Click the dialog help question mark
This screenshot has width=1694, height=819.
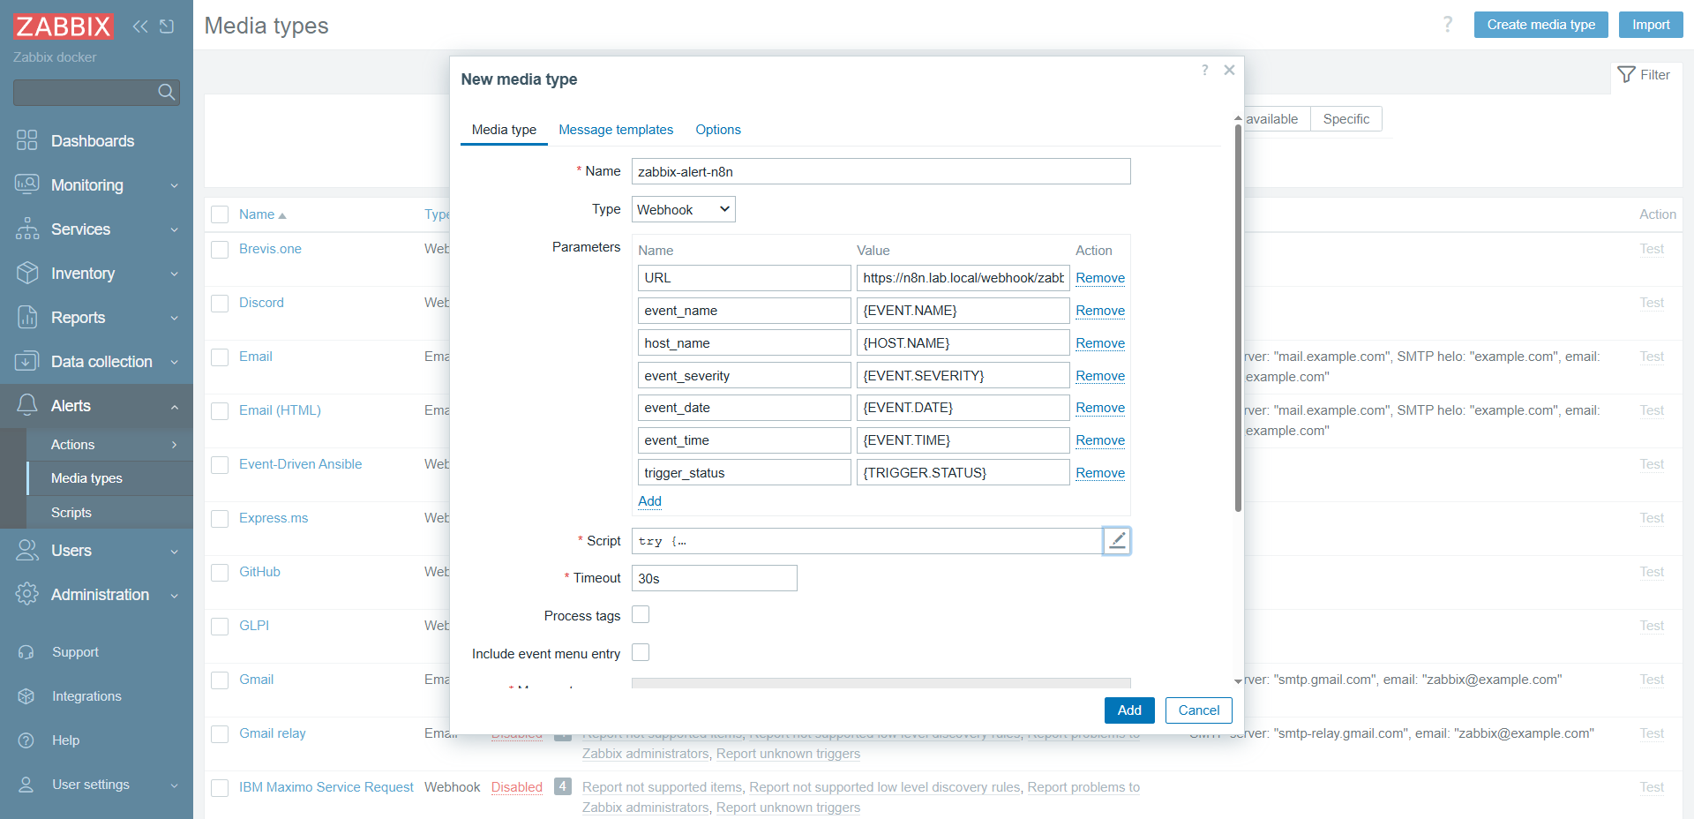[1204, 70]
